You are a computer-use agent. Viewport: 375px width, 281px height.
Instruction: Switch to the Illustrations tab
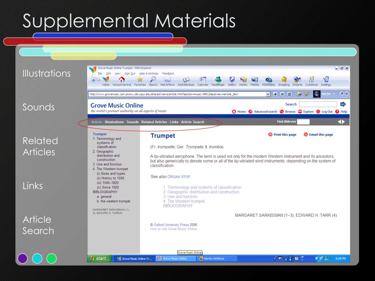pyautogui.click(x=114, y=122)
